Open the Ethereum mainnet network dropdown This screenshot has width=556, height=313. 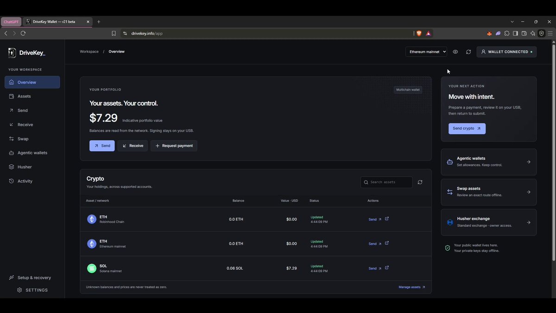(426, 52)
